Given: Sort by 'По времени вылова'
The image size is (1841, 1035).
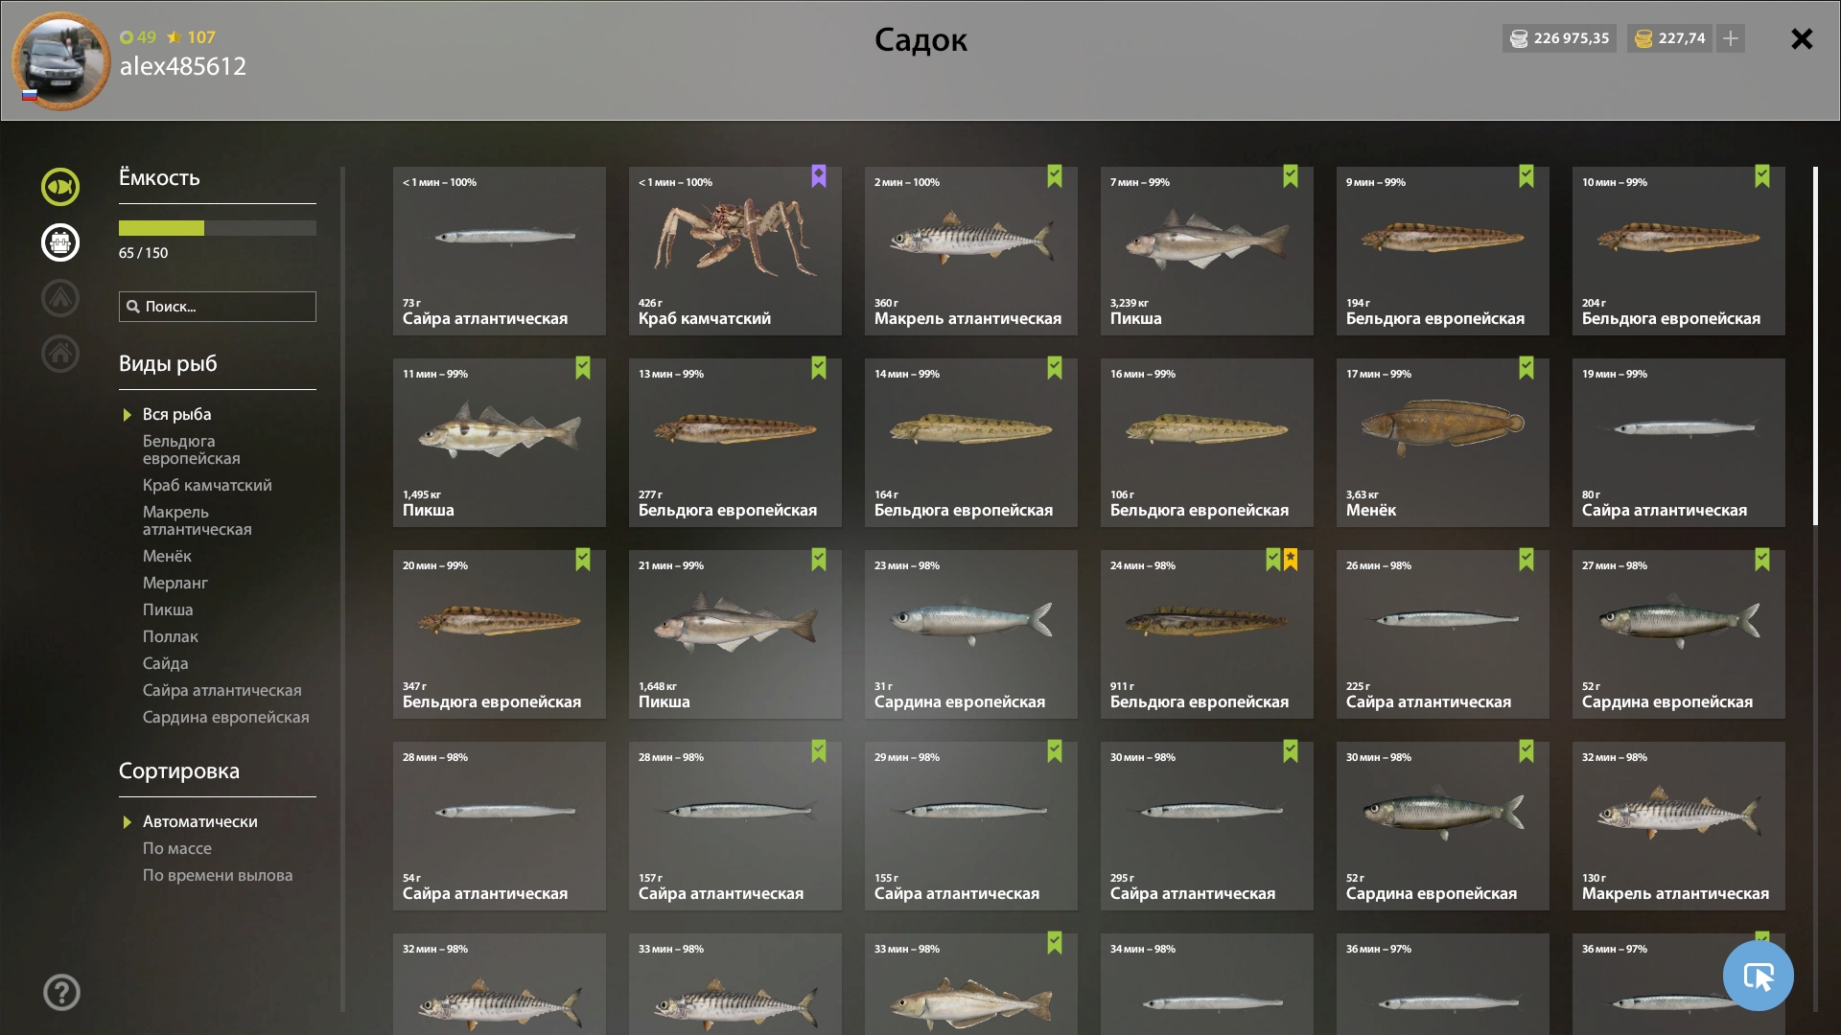Looking at the screenshot, I should (218, 875).
